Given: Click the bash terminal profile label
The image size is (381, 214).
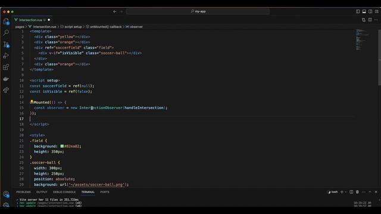Looking at the screenshot, I should pyautogui.click(x=333, y=192).
